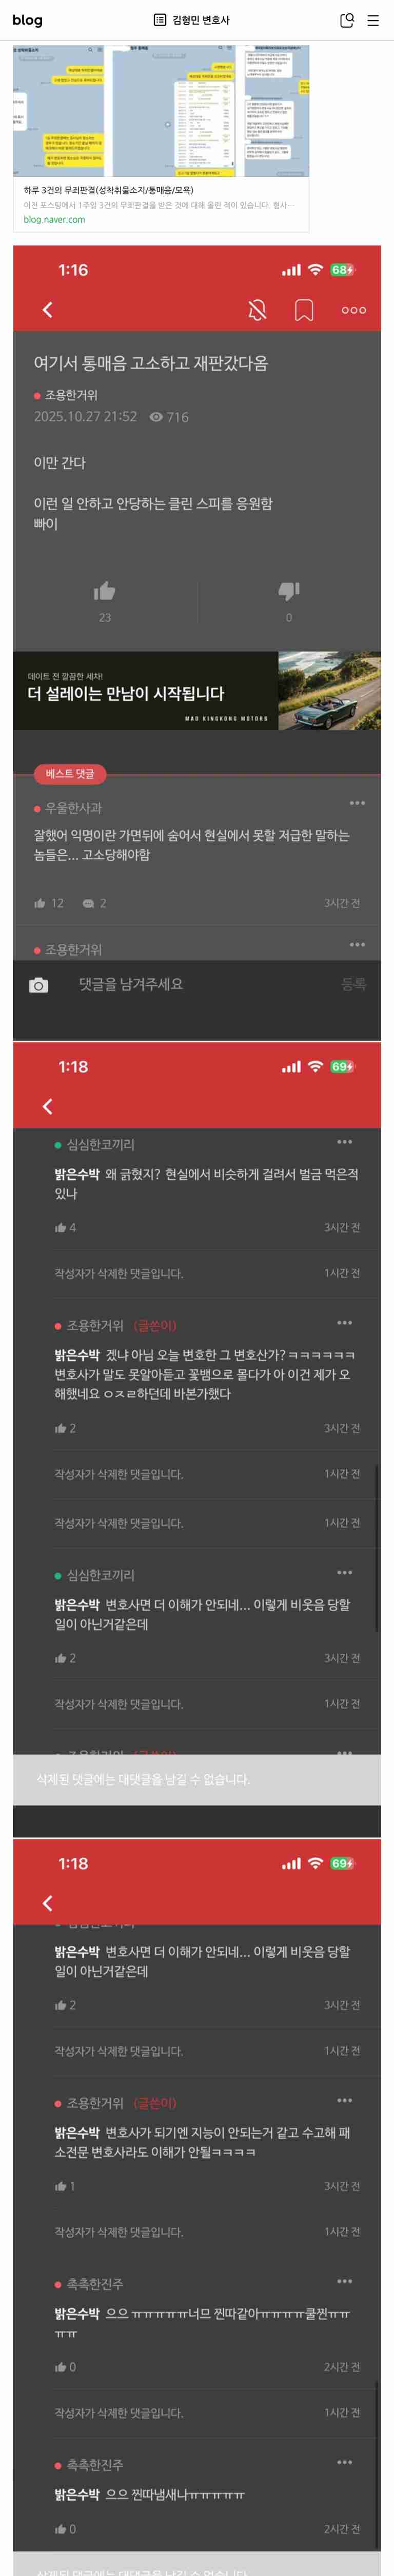The image size is (394, 2576).
Task: Tap the back arrow in the first screenshot
Action: click(x=47, y=310)
